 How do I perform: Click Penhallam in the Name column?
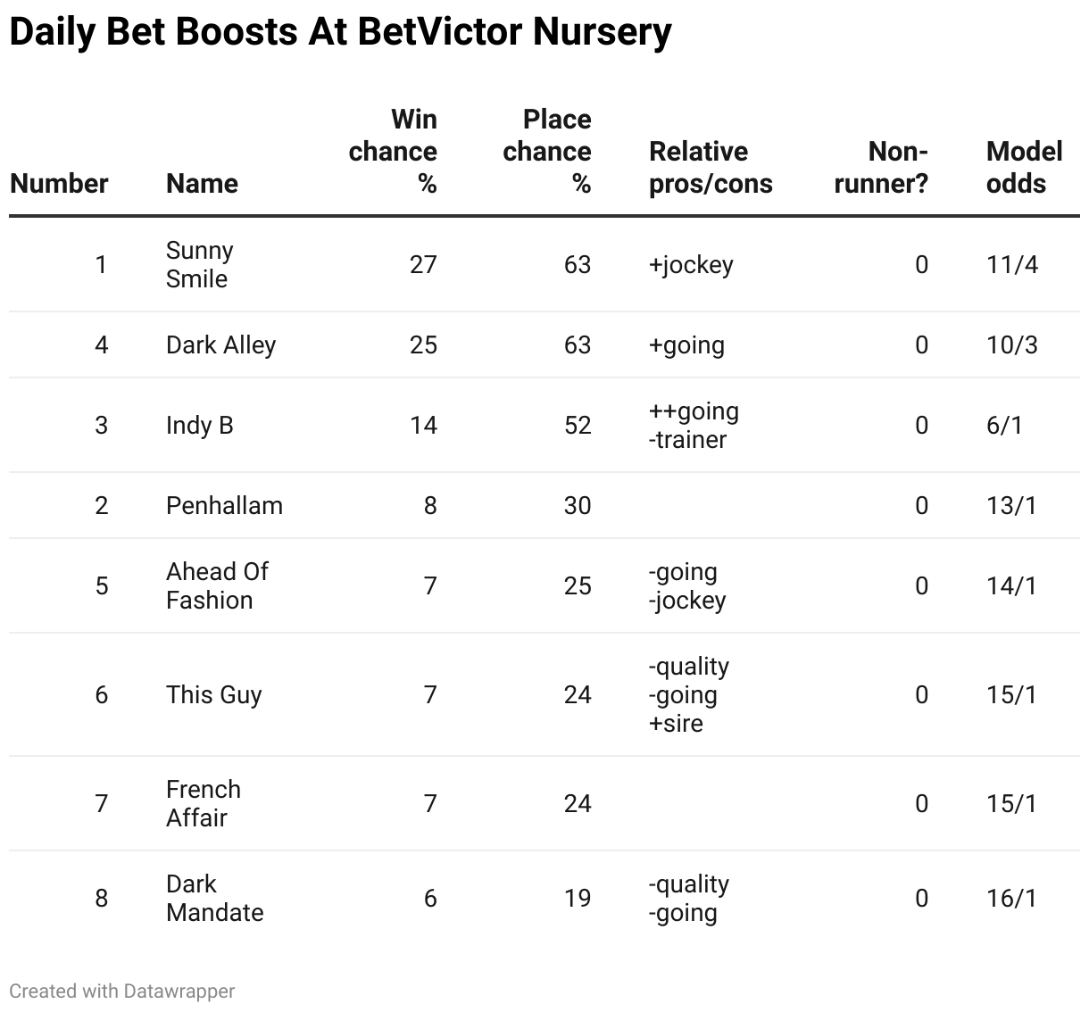(224, 506)
